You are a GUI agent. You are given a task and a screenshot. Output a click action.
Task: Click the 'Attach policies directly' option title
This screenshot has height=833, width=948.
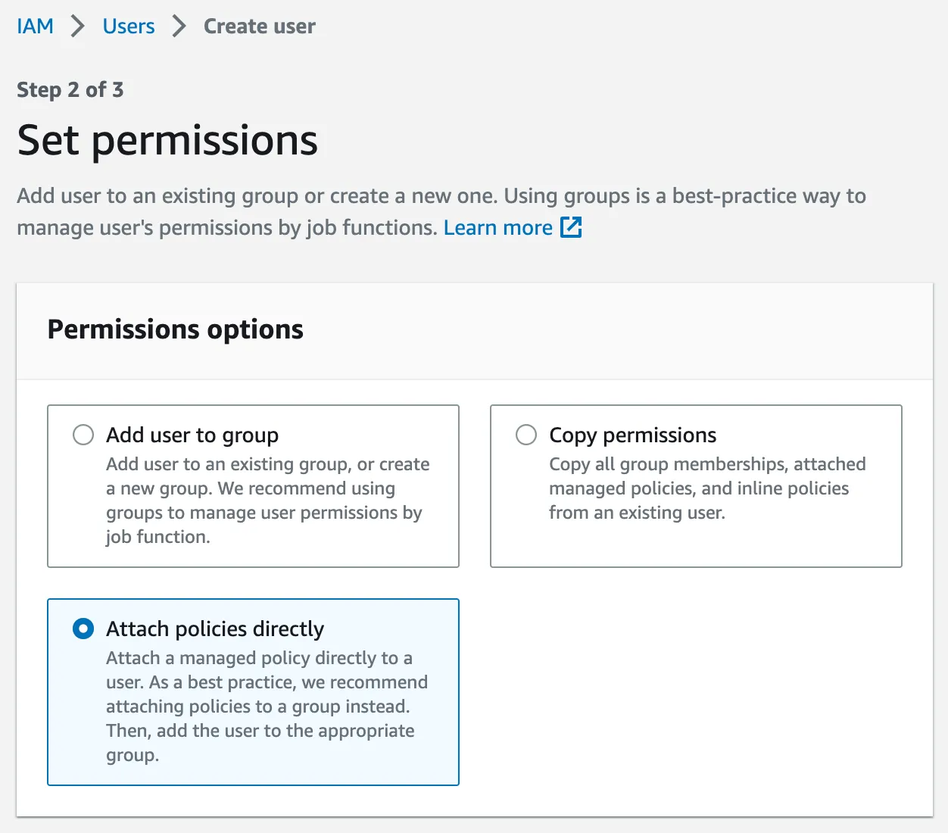click(215, 629)
